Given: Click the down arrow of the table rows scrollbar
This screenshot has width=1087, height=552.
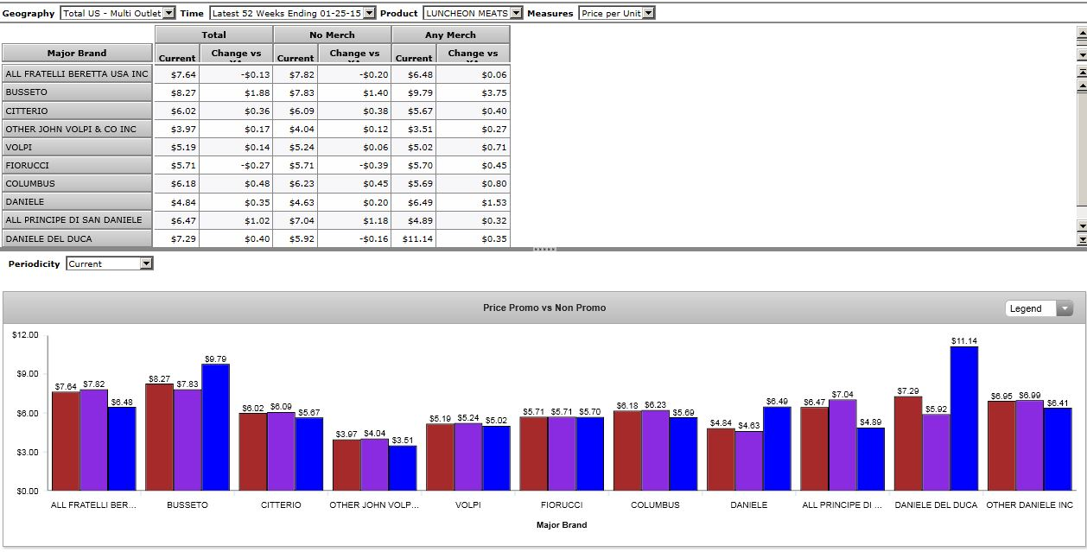Looking at the screenshot, I should point(1081,225).
